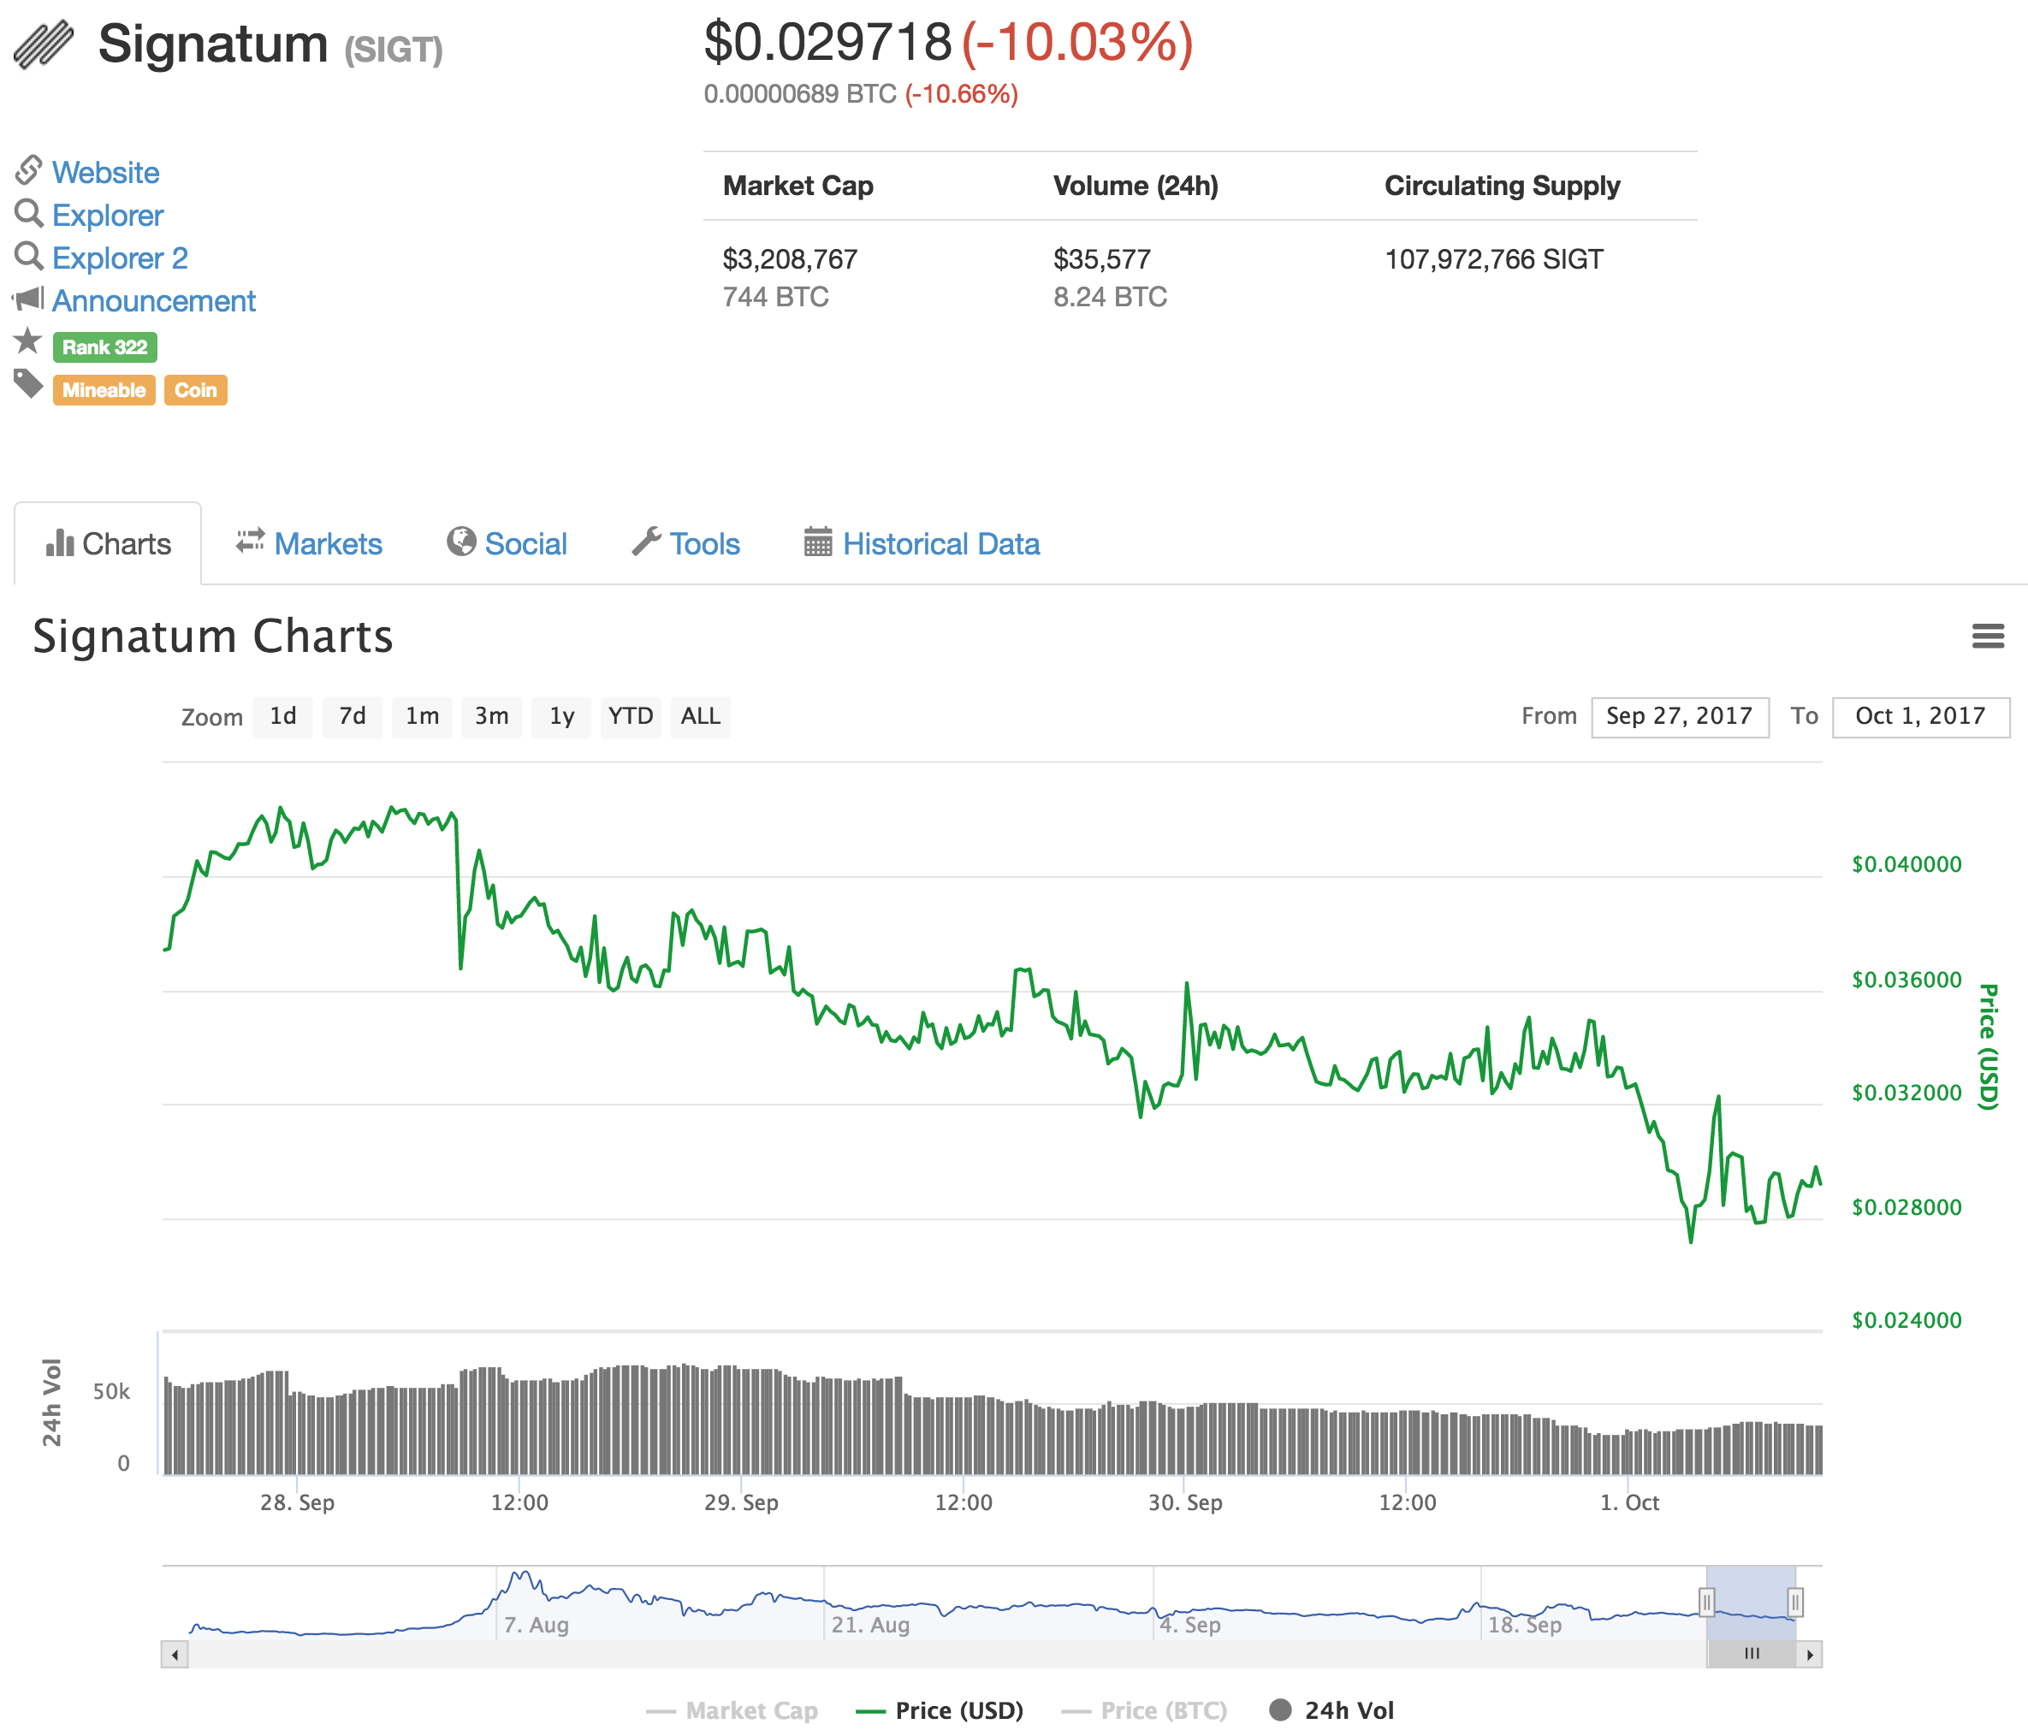
Task: Open the Announcement link
Action: click(154, 300)
